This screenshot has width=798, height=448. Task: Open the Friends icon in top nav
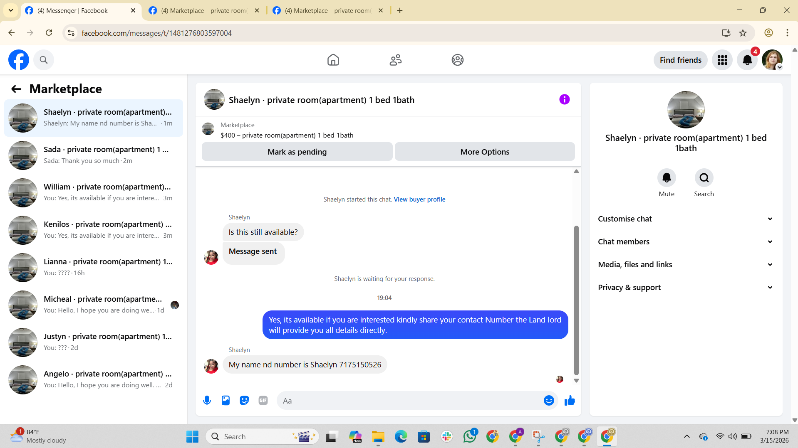tap(396, 60)
